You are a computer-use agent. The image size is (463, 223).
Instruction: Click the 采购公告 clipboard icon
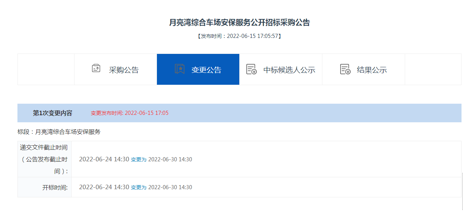click(96, 68)
